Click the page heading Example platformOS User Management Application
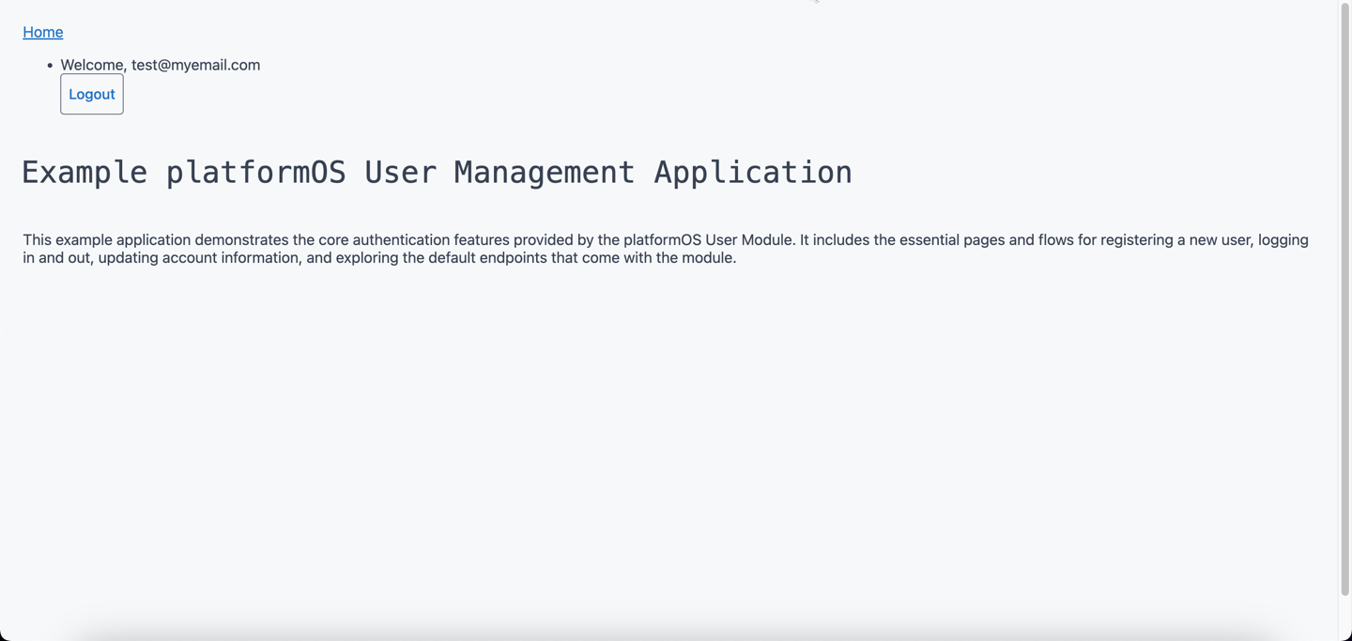 pyautogui.click(x=437, y=172)
